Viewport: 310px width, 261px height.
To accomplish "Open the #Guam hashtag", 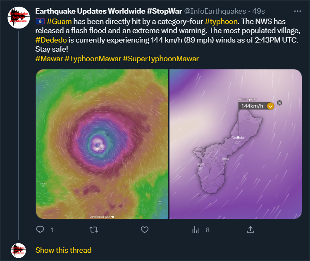I will [57, 21].
